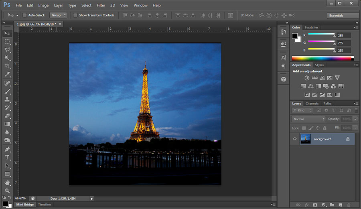Click the Background layer thumbnail
This screenshot has width=361, height=209.
(x=306, y=139)
